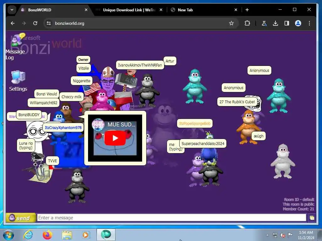Screen dimensions: 322x241
Task: Bookmark this page with the star
Action: pos(231,23)
